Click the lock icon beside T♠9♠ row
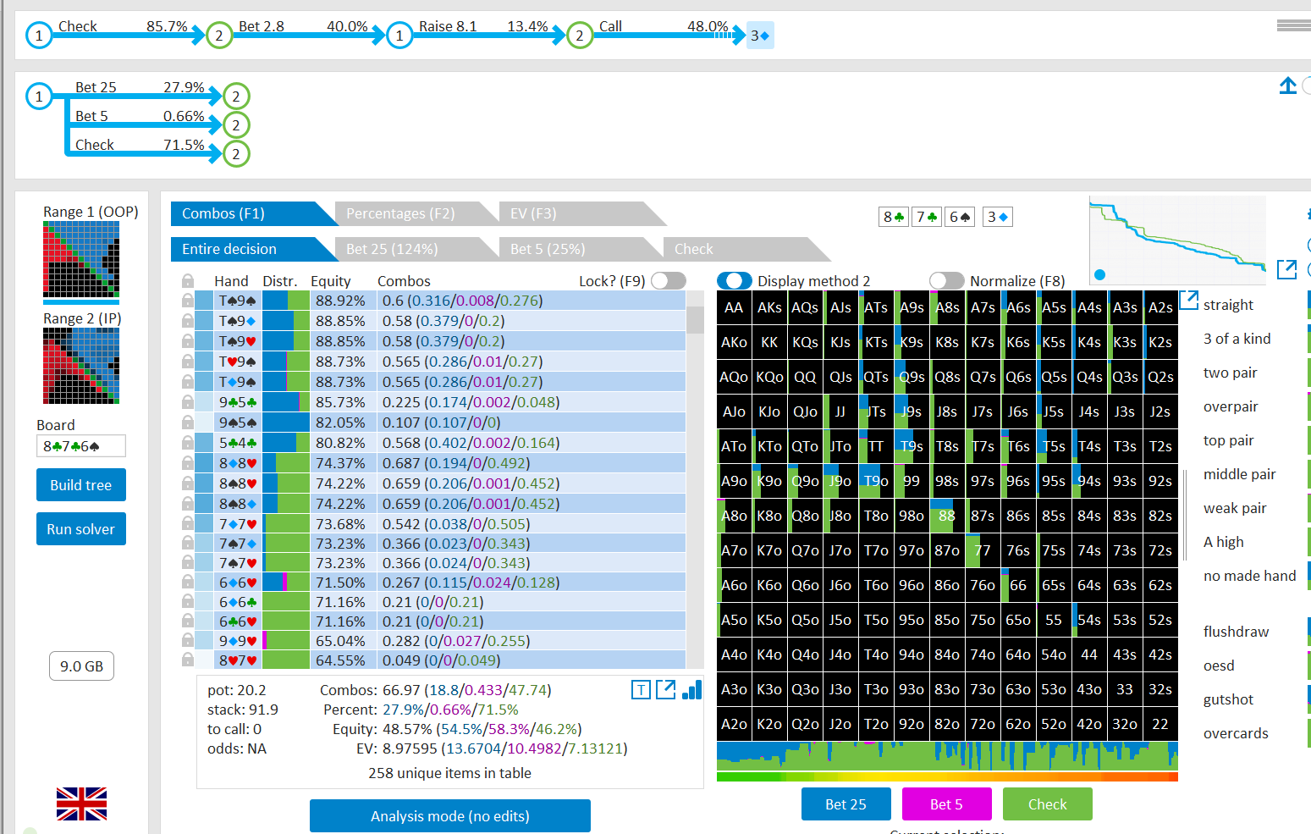Image resolution: width=1311 pixels, height=834 pixels. [x=187, y=301]
